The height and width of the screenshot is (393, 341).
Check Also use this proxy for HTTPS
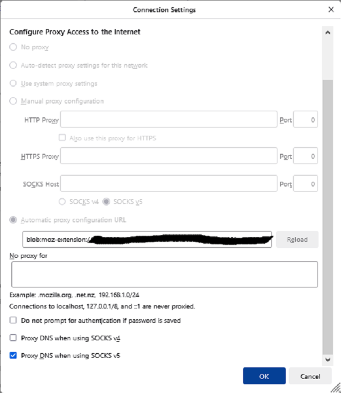click(62, 138)
